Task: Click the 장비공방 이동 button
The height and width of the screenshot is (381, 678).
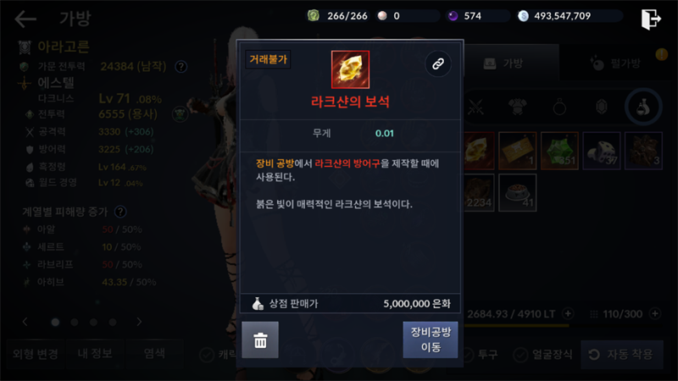Action: 431,340
